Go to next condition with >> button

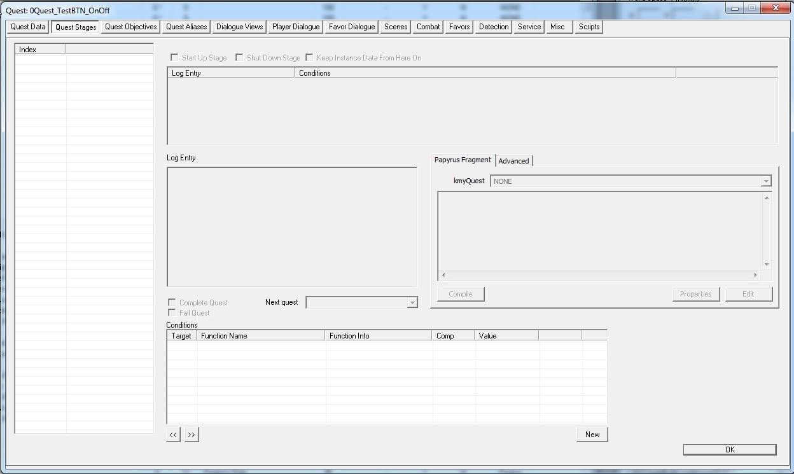[x=192, y=435]
